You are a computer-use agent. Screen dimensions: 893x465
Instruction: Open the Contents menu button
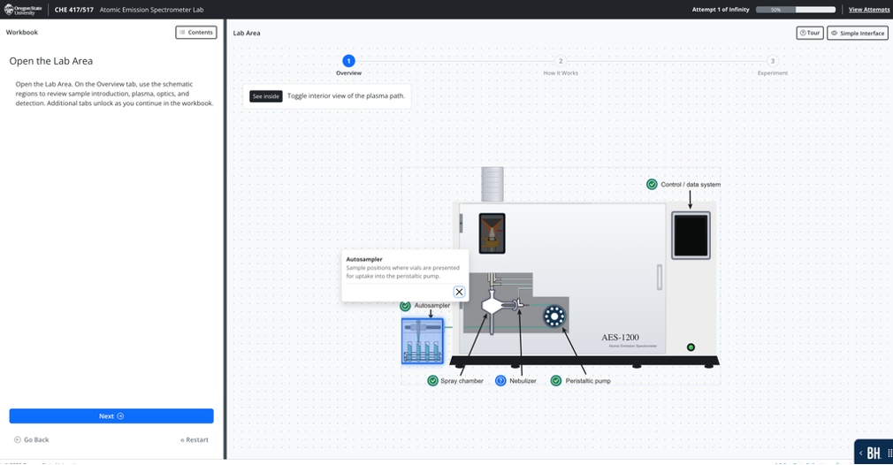[x=196, y=33]
